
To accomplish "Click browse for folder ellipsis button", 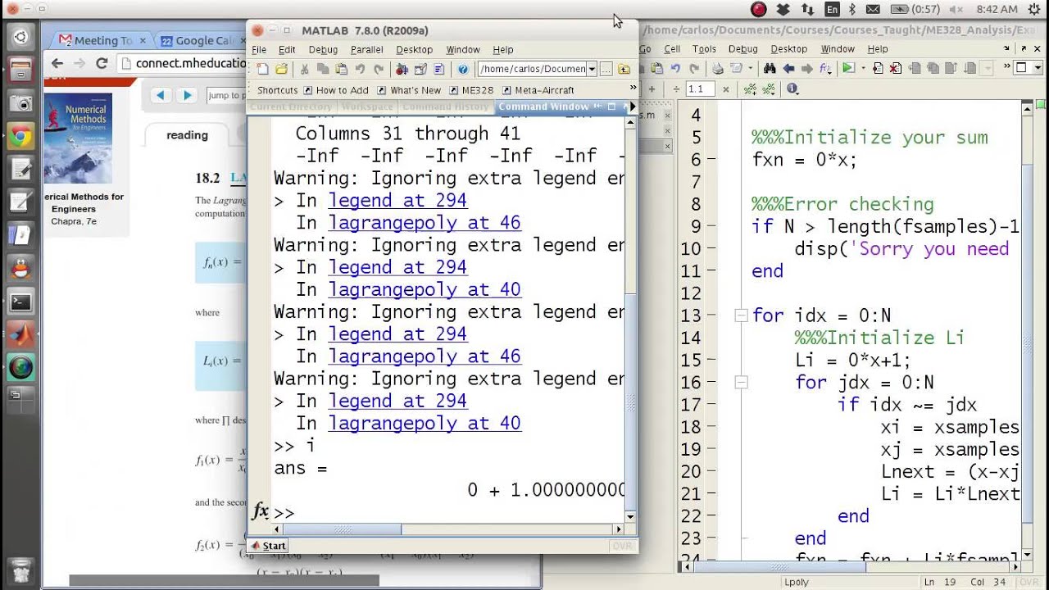I will pos(606,70).
